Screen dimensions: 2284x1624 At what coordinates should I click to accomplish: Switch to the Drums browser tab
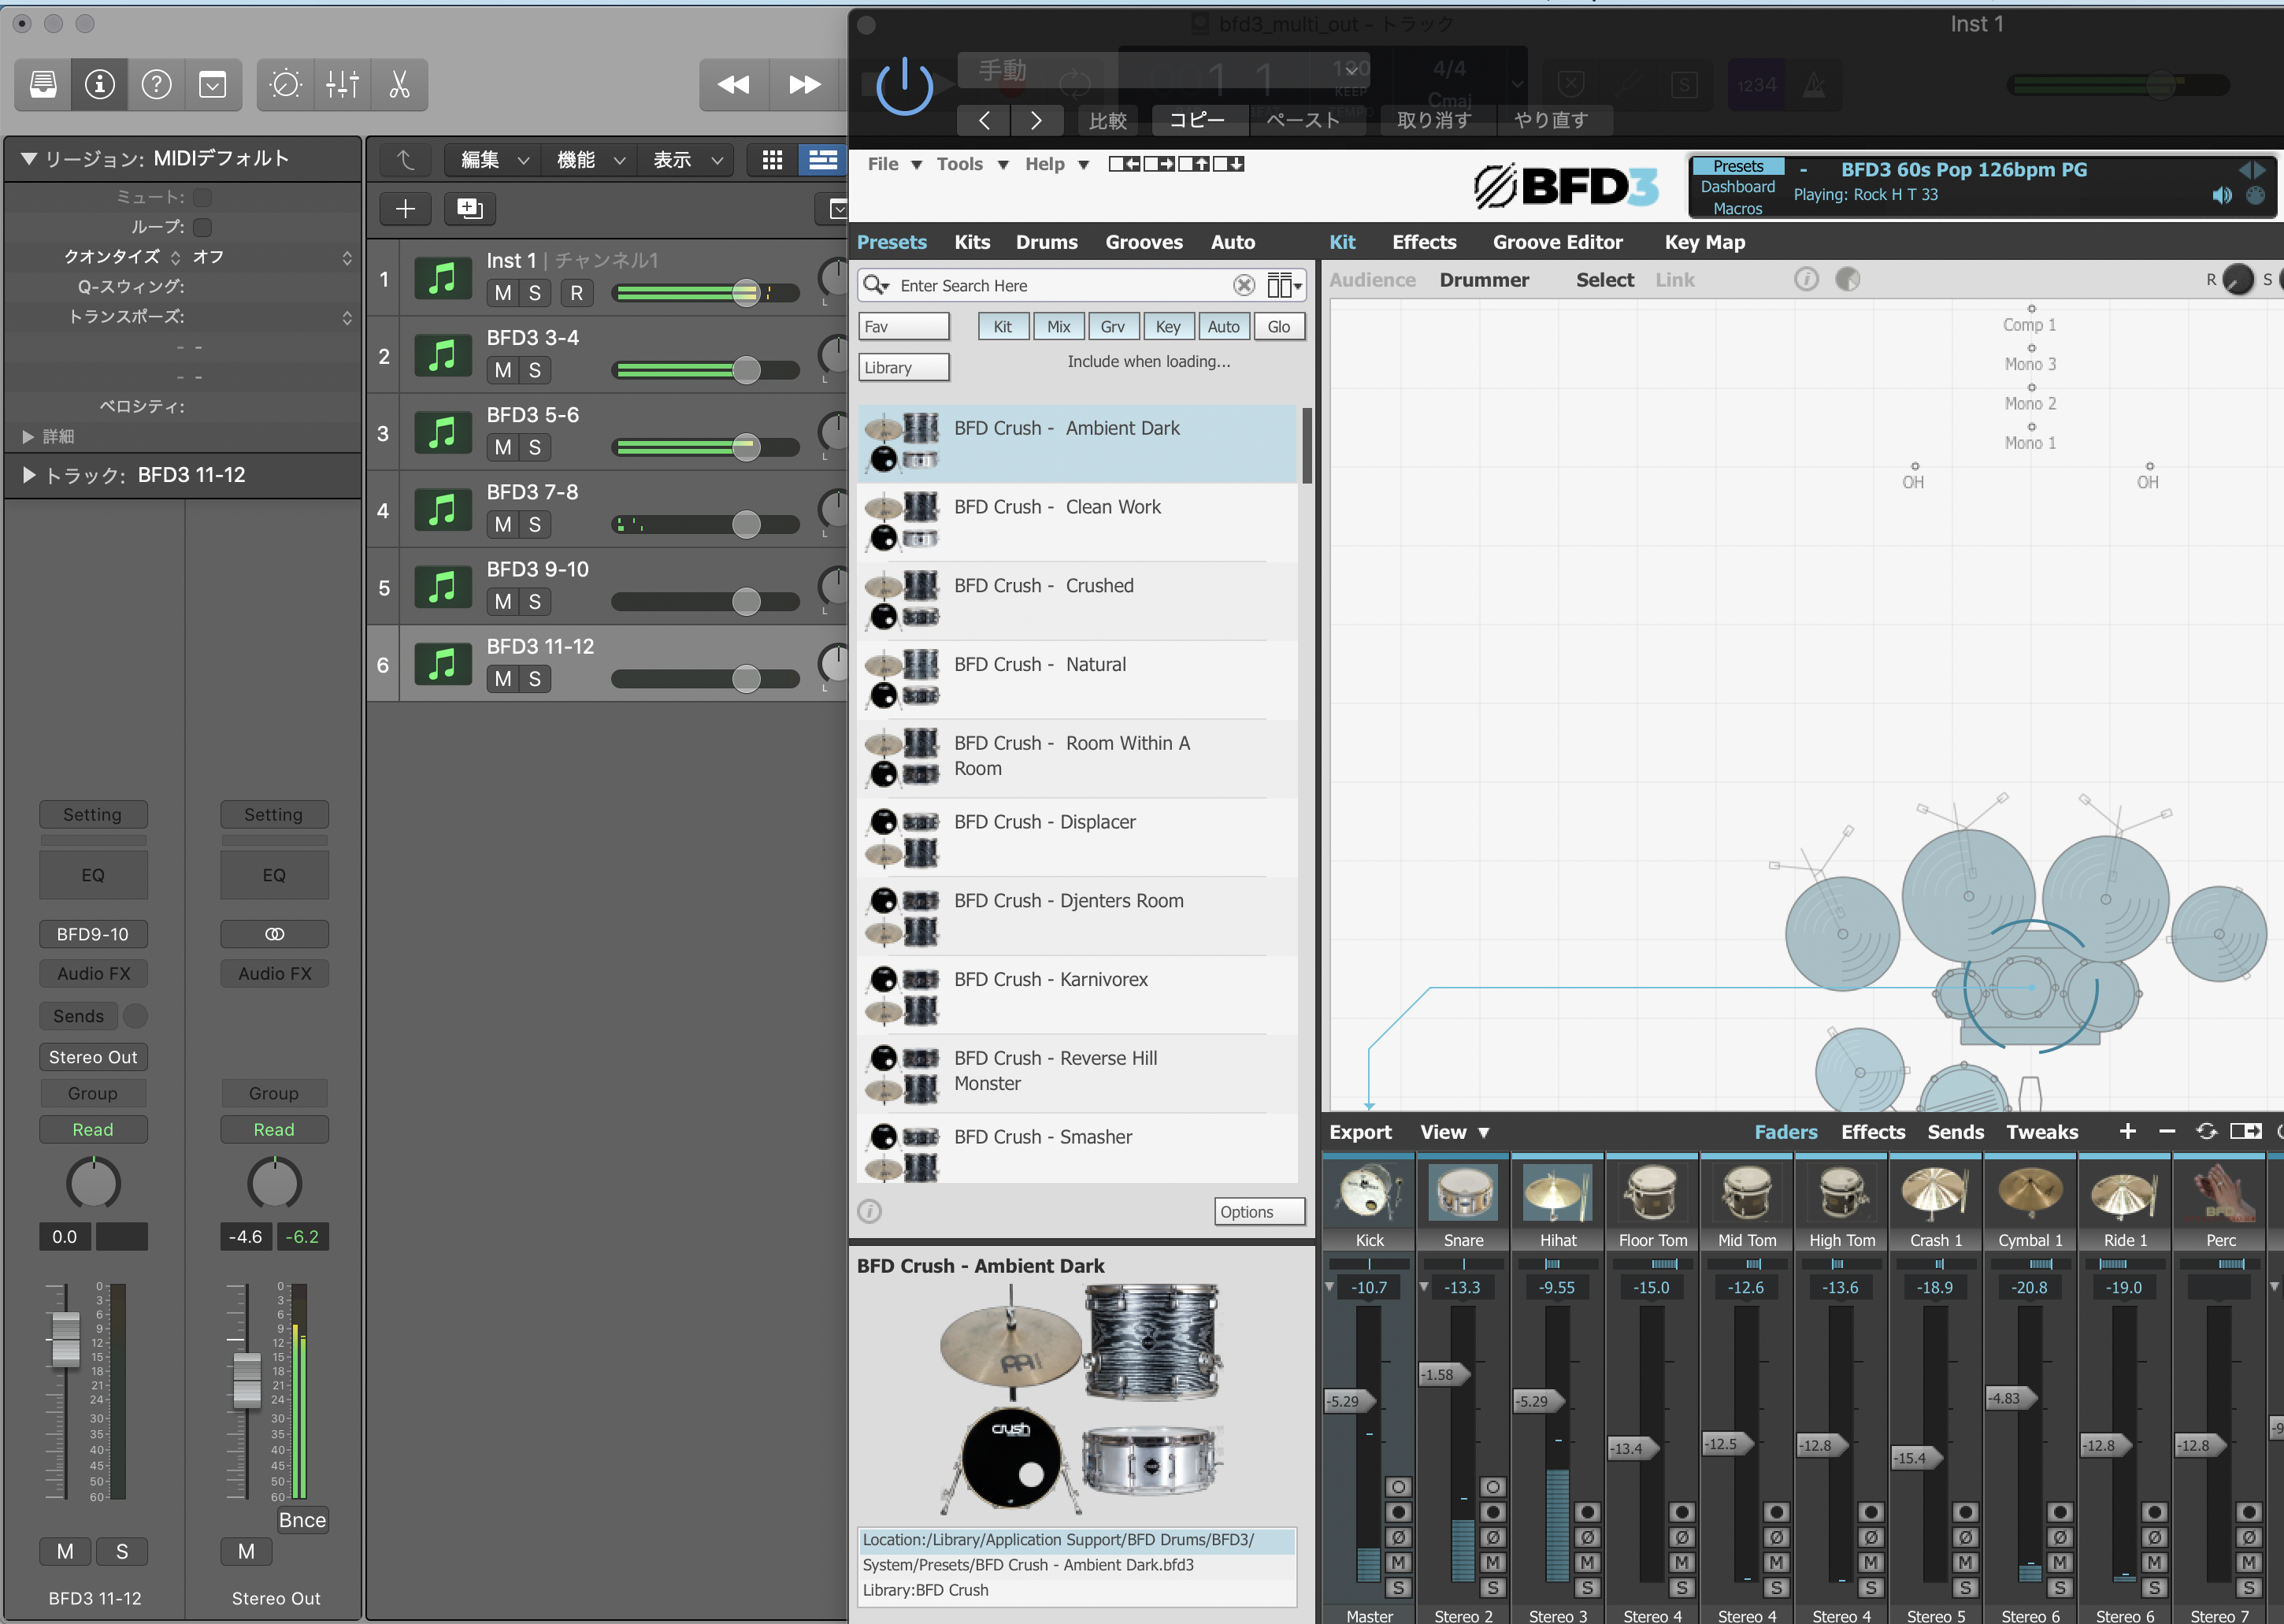coord(1047,242)
